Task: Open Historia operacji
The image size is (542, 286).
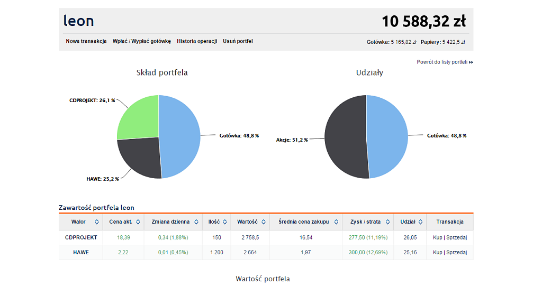Action: [x=197, y=41]
